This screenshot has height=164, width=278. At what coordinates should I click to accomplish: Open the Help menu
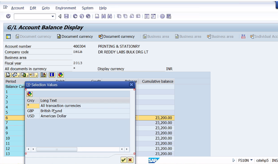tap(103, 8)
